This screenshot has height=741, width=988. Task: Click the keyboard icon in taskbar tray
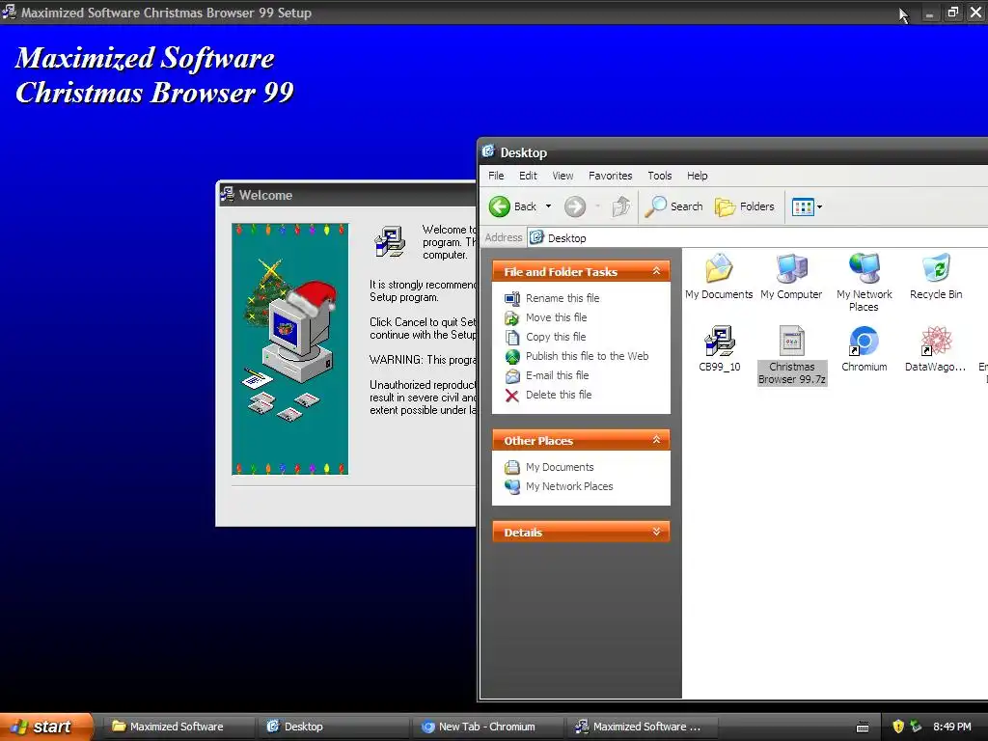pyautogui.click(x=863, y=727)
